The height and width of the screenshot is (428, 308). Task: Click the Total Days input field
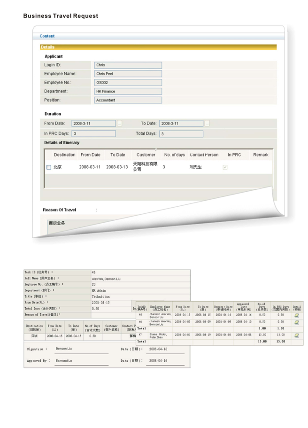(181, 134)
